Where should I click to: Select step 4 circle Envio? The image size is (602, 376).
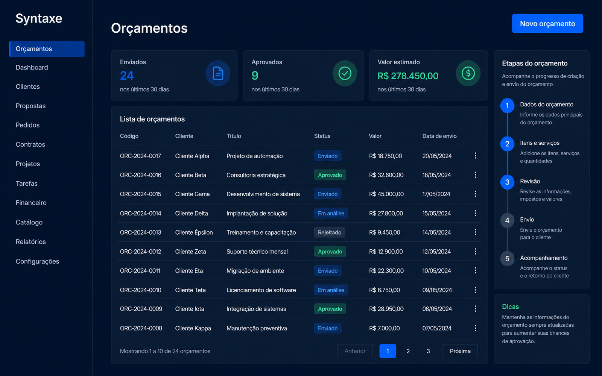tap(507, 221)
